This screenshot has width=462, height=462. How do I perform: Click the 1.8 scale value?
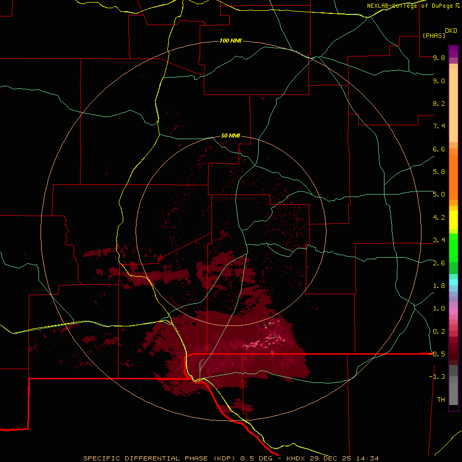[439, 286]
